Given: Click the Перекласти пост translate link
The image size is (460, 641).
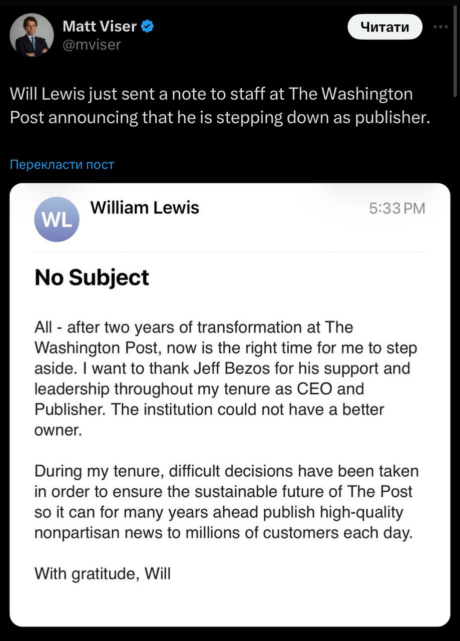Looking at the screenshot, I should tap(62, 165).
